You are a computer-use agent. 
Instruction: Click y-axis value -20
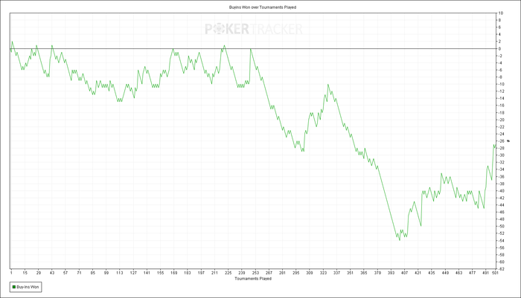[x=501, y=120]
